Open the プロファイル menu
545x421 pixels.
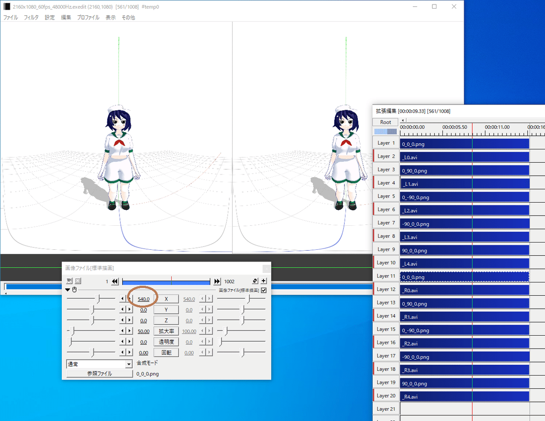[x=88, y=18]
